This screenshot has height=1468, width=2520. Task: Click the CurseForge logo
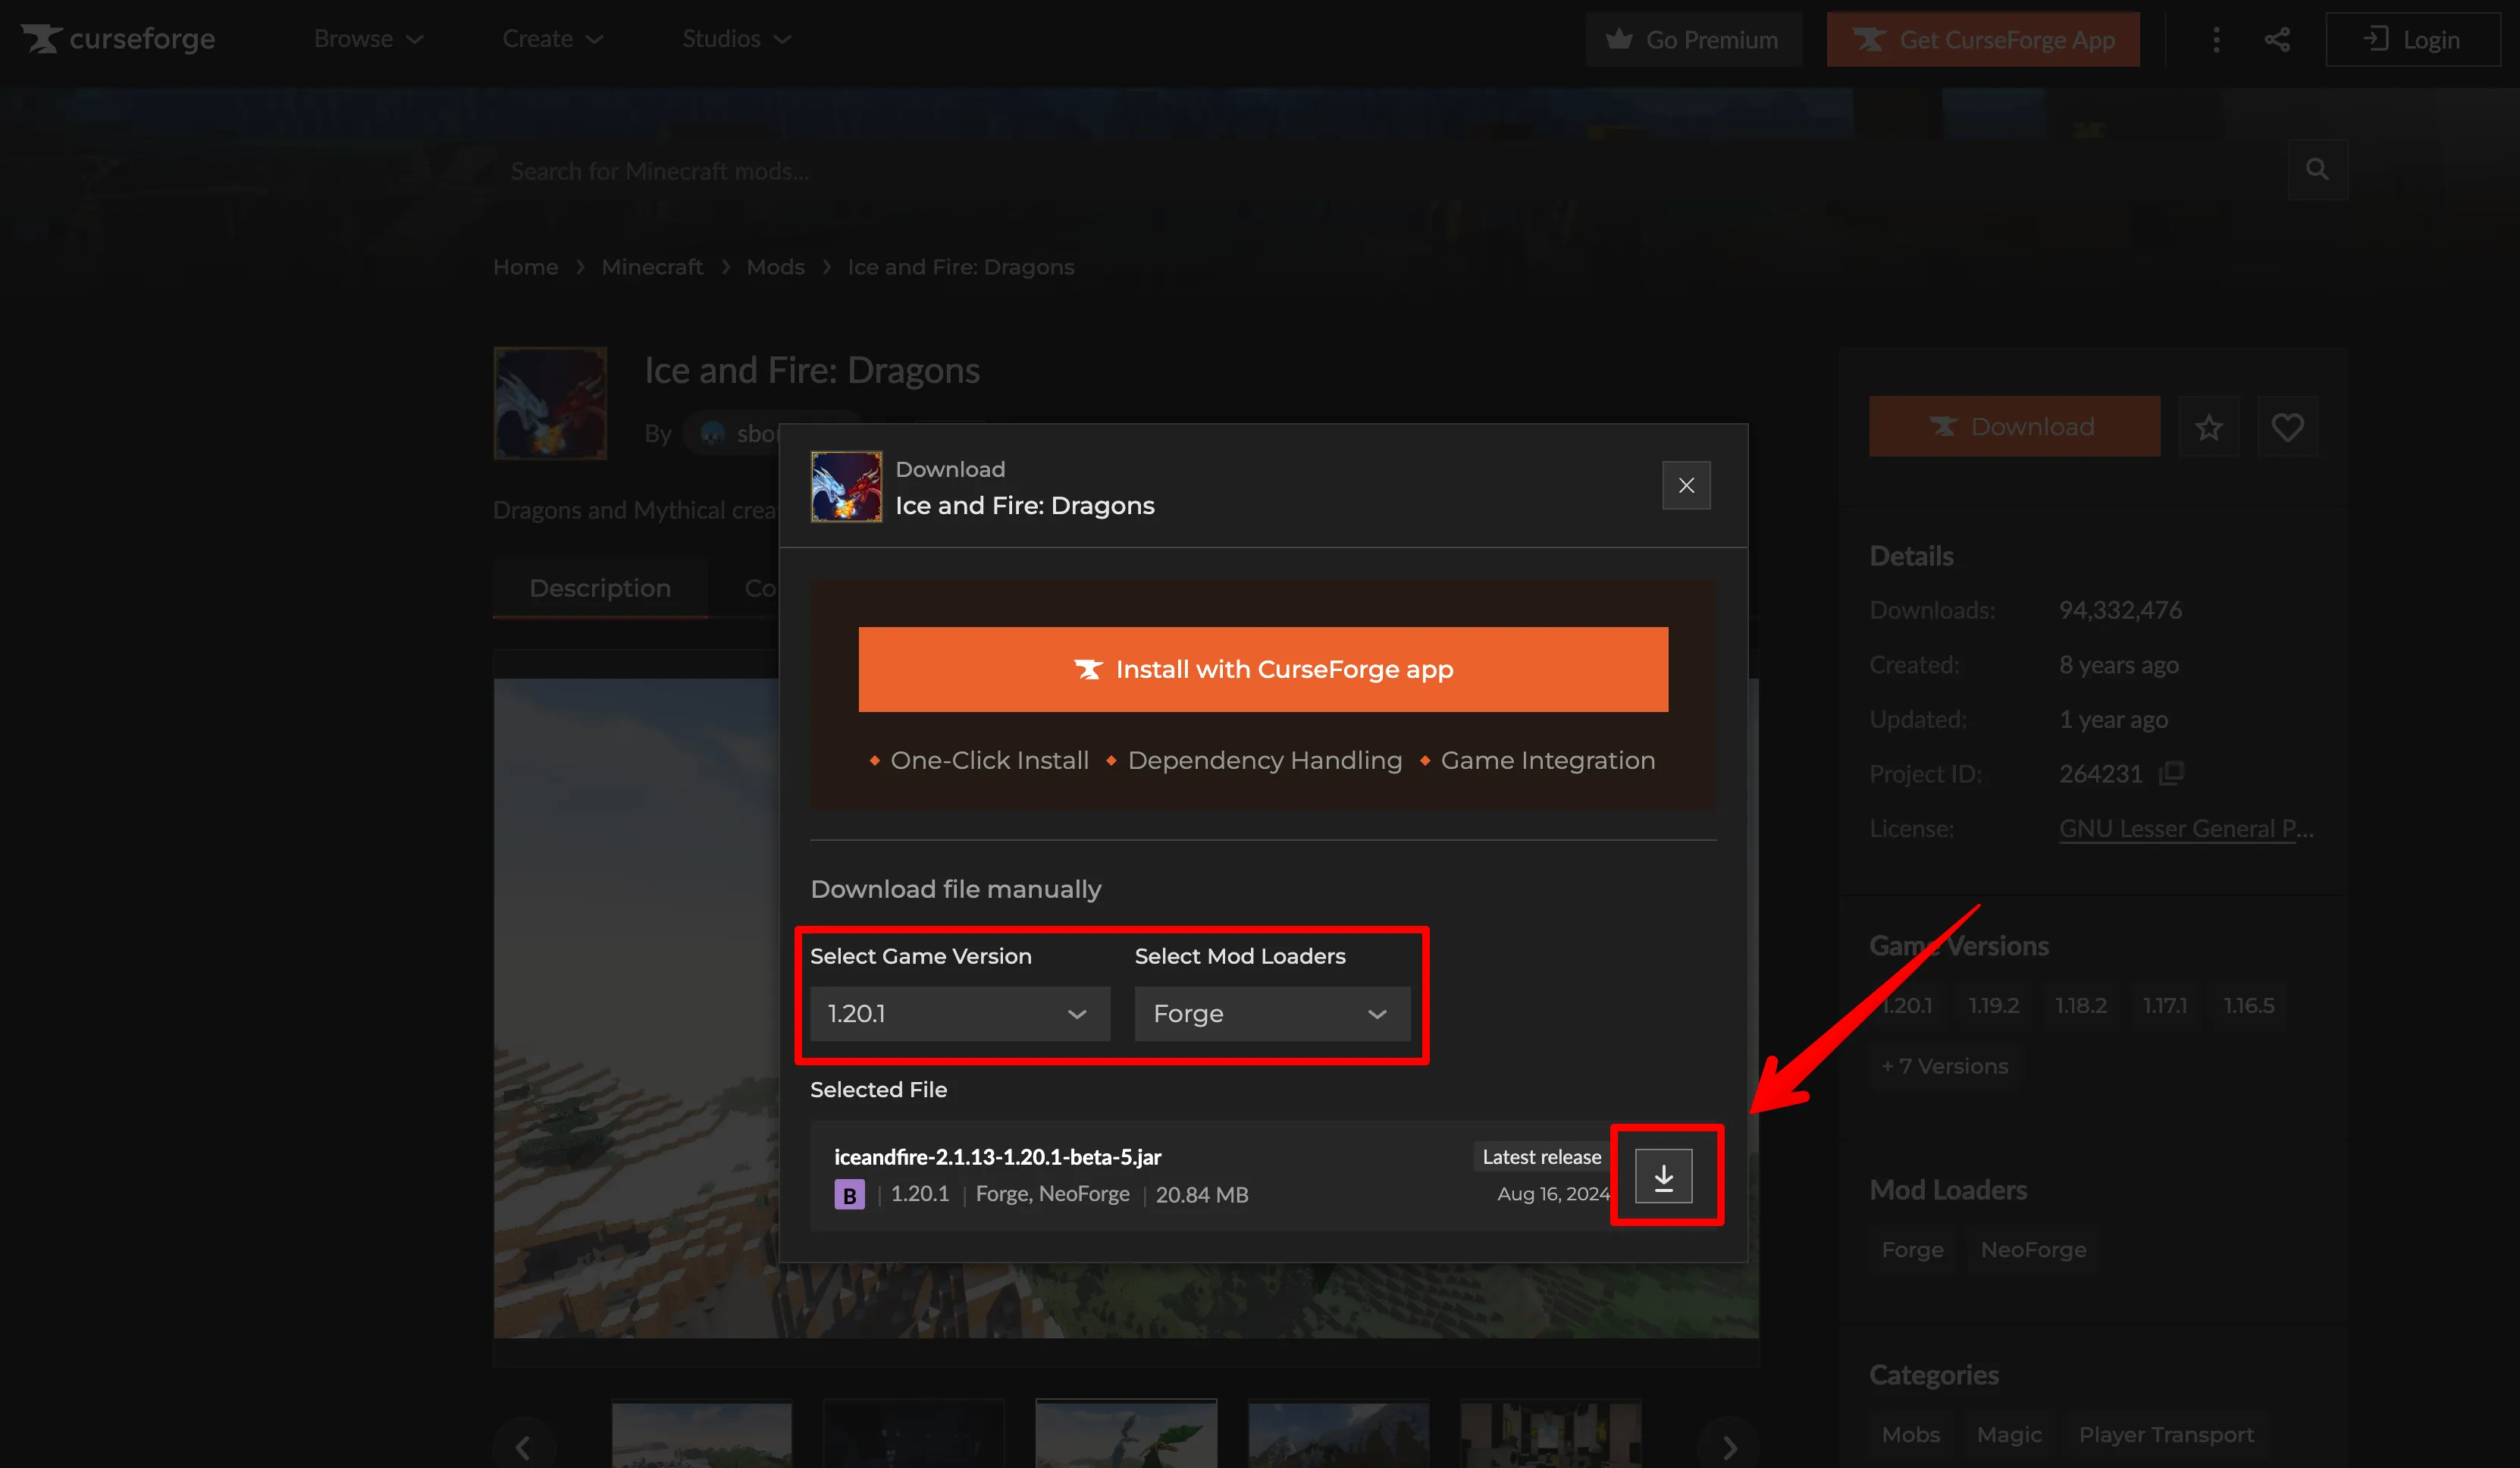118,39
